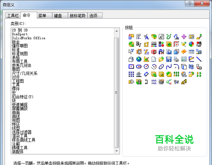Click the blank page New document icon
The width and height of the screenshot is (212, 165).
tap(153, 59)
